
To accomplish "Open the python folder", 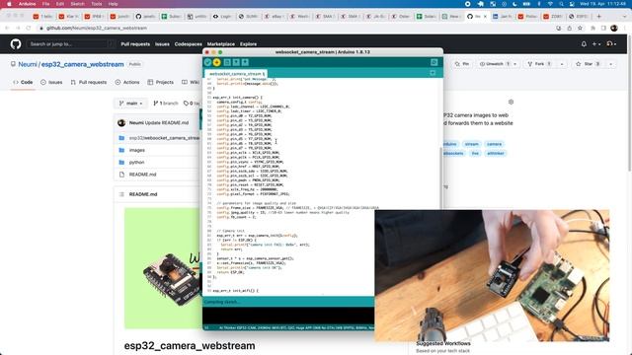I will (136, 162).
